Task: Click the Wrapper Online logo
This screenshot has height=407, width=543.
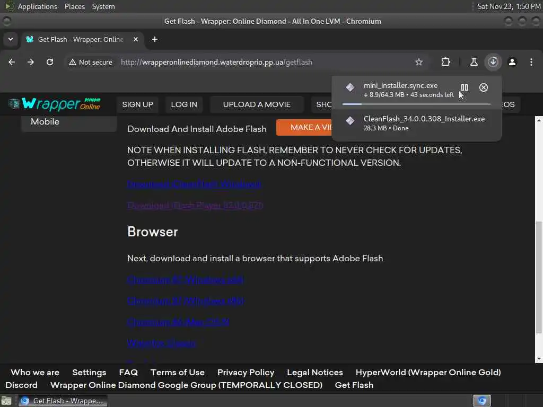Action: [x=55, y=104]
